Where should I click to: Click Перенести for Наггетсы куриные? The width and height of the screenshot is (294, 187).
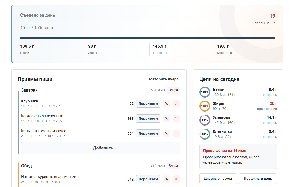[148, 179]
